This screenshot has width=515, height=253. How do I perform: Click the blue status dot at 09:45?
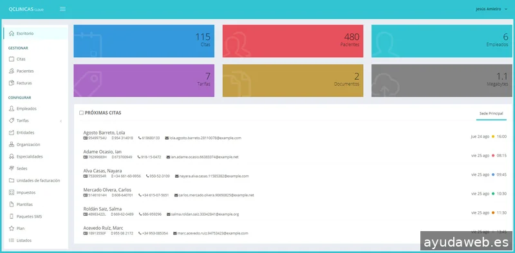pyautogui.click(x=493, y=175)
